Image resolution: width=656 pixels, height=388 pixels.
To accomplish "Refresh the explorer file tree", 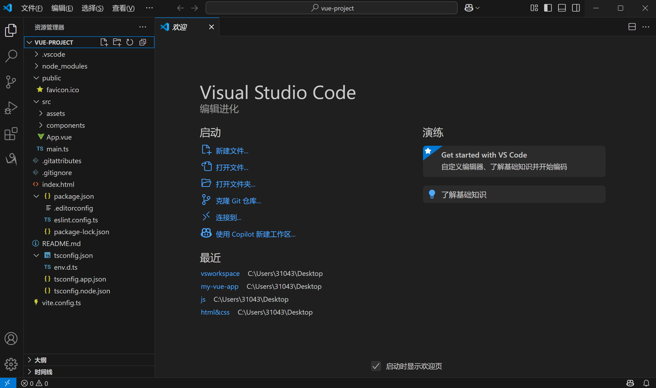I will click(130, 42).
